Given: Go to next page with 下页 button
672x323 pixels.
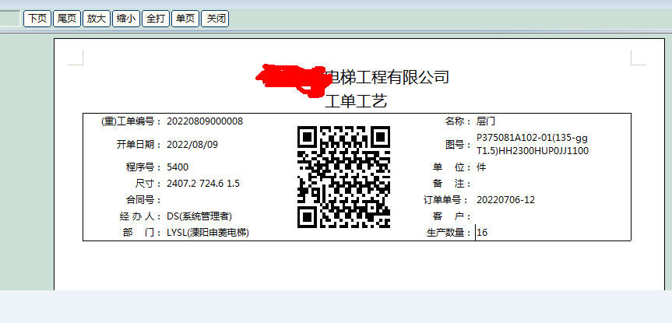Looking at the screenshot, I should [37, 19].
